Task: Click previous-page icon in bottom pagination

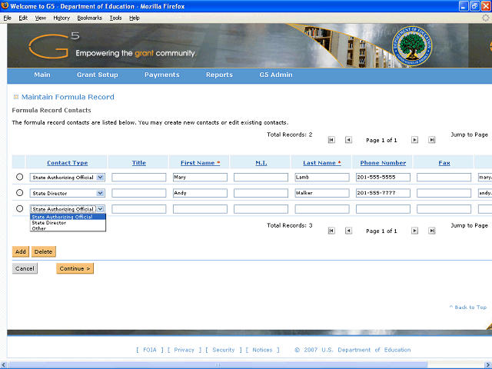Action: coord(348,231)
